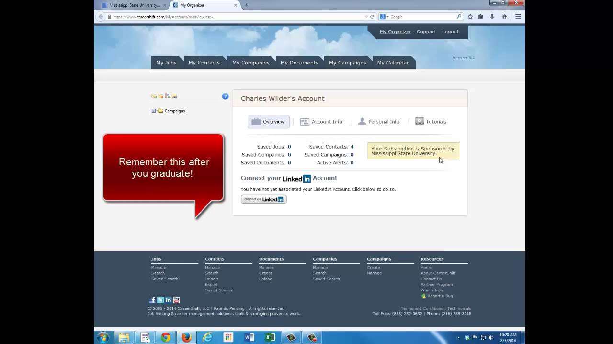Open the My Jobs tab

[x=166, y=63]
